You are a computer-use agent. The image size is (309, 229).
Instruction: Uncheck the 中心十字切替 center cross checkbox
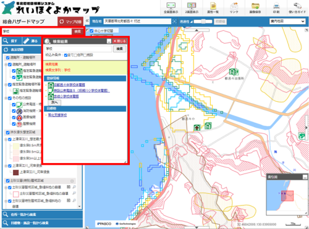click(91, 31)
